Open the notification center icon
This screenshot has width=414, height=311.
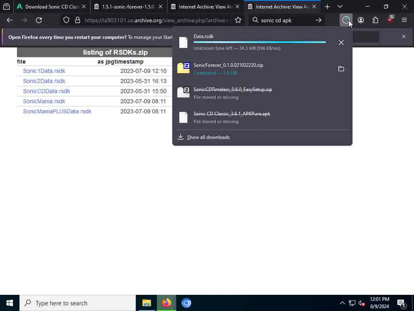point(401,303)
